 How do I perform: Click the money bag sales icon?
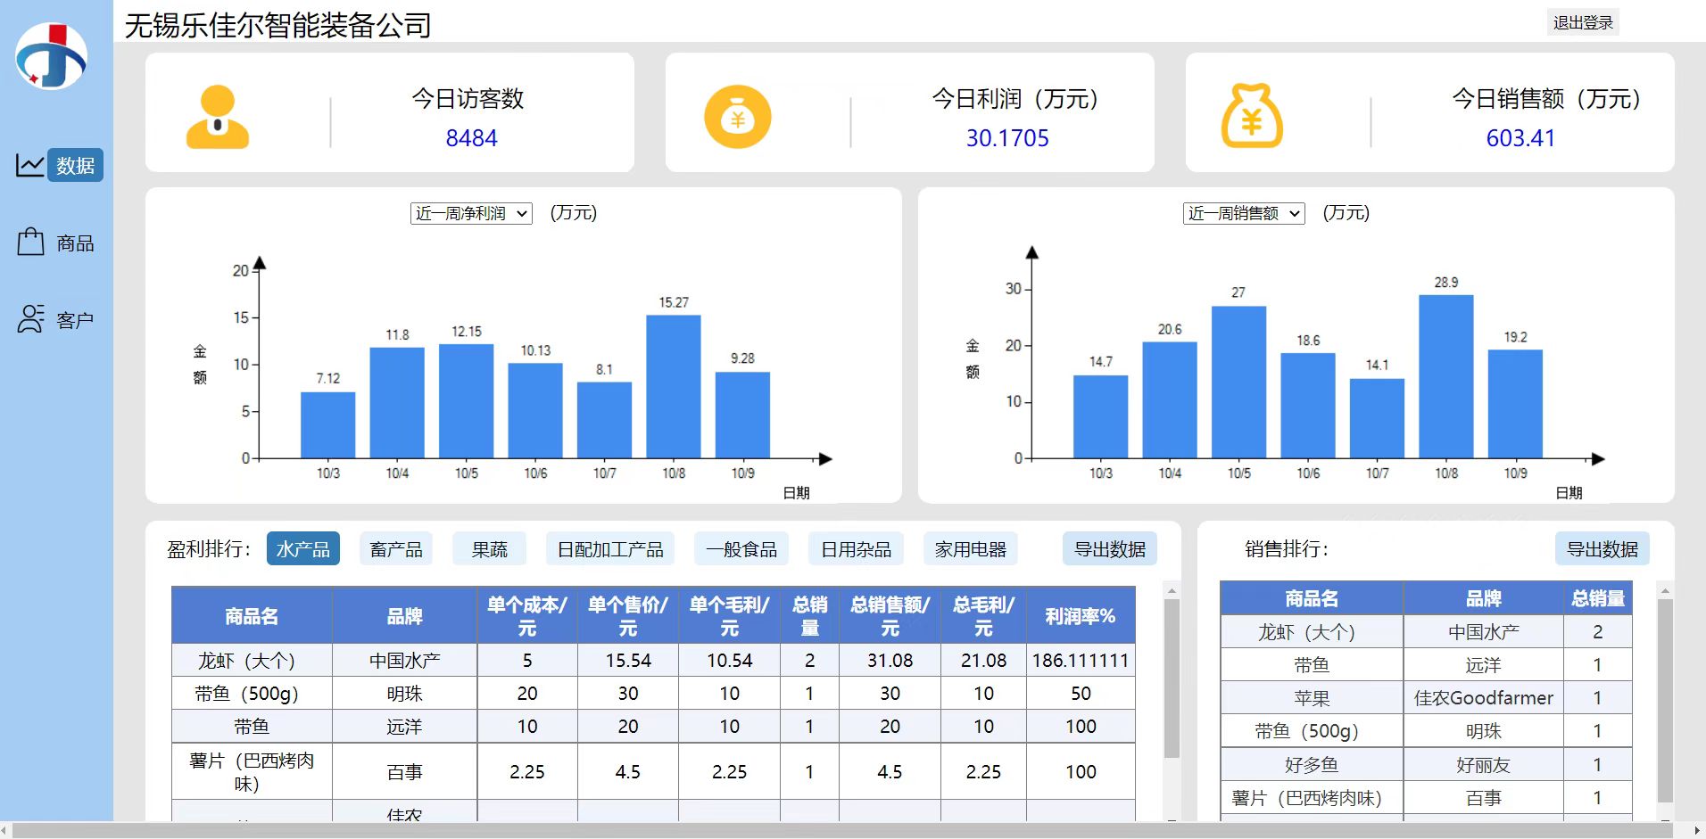click(1251, 117)
